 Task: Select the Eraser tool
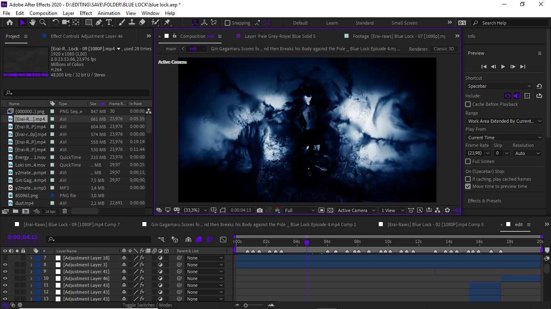[142, 23]
